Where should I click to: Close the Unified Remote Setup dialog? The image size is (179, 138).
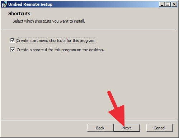click(x=174, y=4)
